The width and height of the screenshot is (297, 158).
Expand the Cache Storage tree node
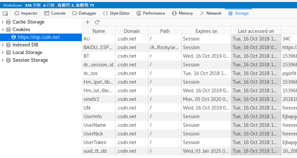[x=3, y=22]
